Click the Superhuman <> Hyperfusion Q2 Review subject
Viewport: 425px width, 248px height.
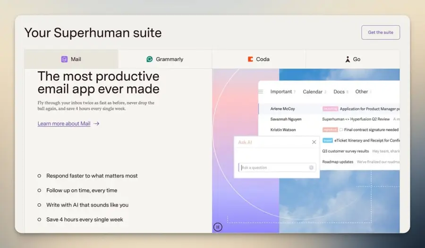pos(356,119)
